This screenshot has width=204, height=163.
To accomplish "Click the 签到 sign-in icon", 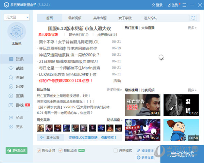I will (x=169, y=5).
